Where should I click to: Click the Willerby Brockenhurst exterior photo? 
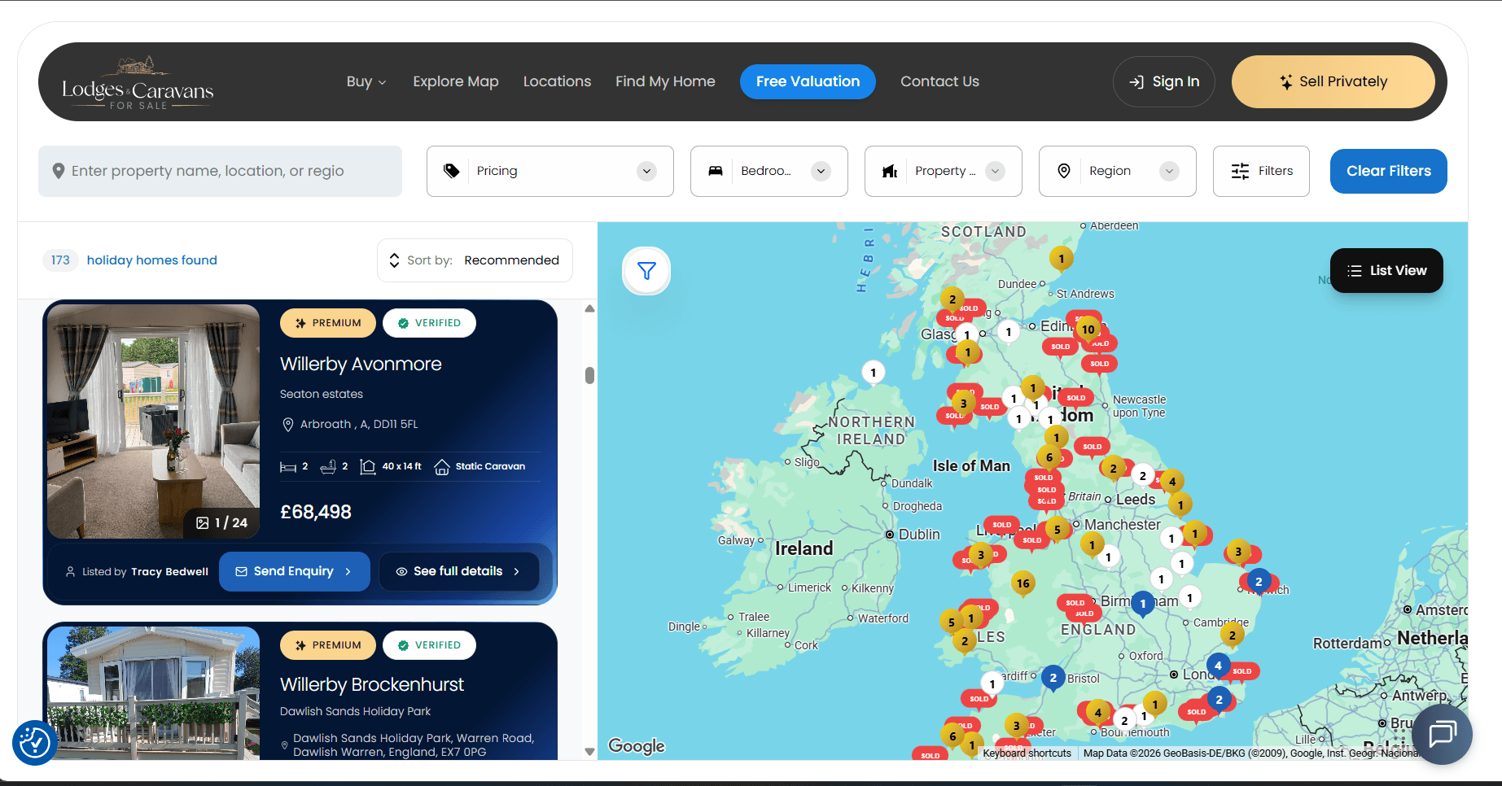pyautogui.click(x=154, y=693)
